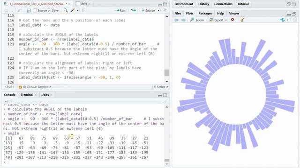Viewport: 300px width, 168px height.
Task: Select the 1_Comparisons_Day_4 script tab
Action: point(37,4)
